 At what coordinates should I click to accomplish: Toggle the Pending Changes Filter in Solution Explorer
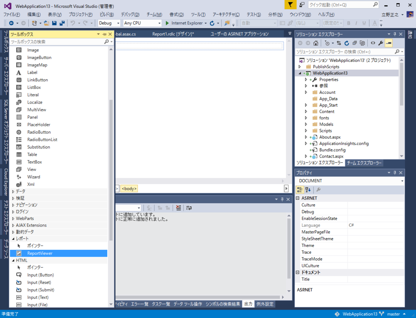(x=327, y=43)
